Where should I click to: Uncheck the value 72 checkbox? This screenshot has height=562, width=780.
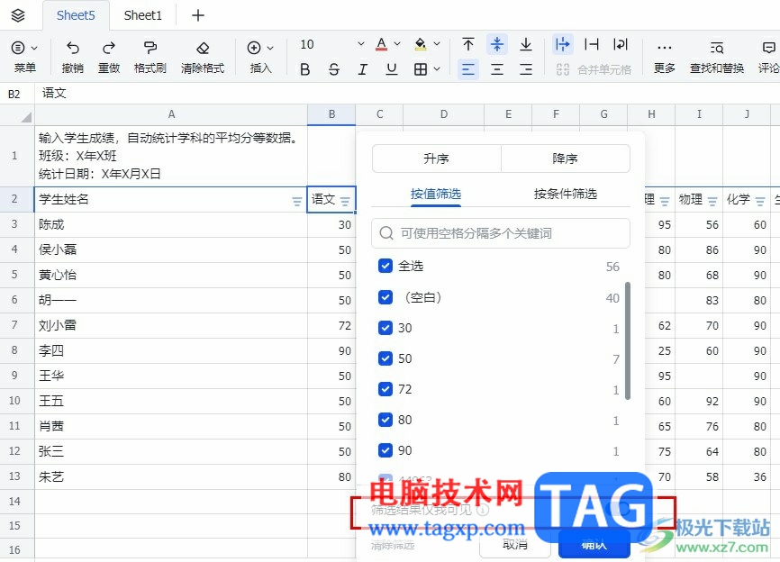(x=385, y=389)
